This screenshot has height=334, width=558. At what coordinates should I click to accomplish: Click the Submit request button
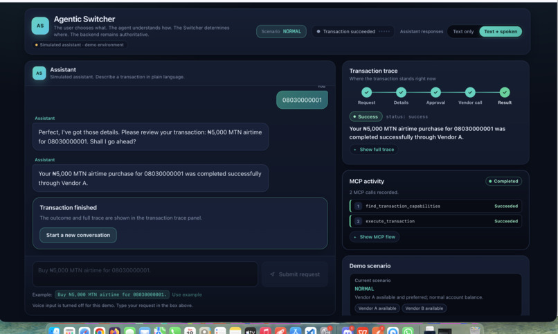click(x=295, y=274)
